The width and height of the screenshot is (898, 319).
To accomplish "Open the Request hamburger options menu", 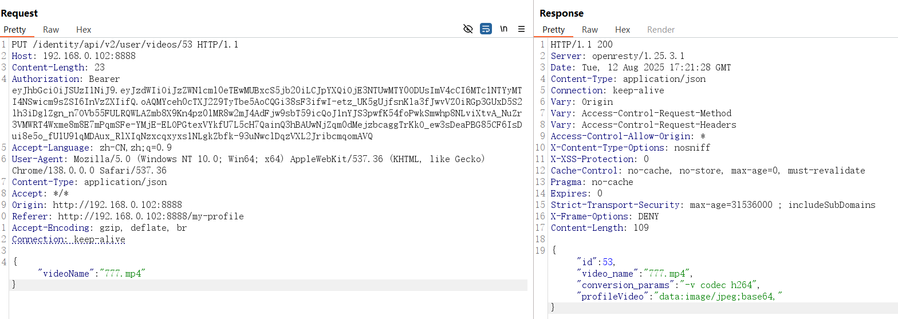I will 521,29.
